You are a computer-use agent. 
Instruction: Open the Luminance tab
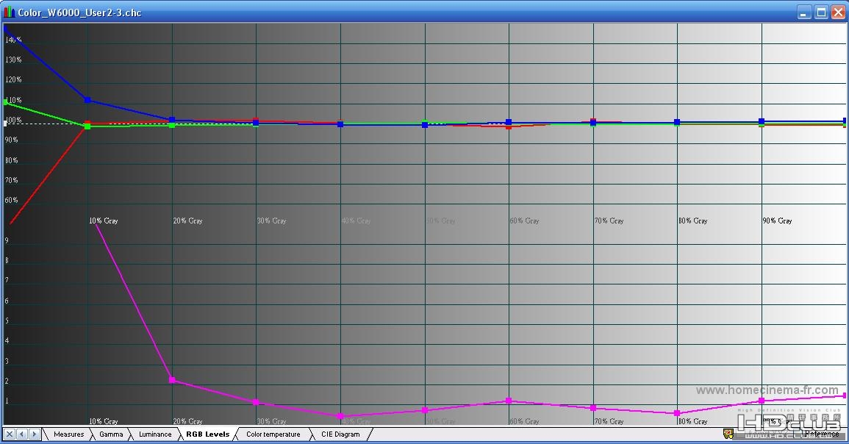coord(155,434)
